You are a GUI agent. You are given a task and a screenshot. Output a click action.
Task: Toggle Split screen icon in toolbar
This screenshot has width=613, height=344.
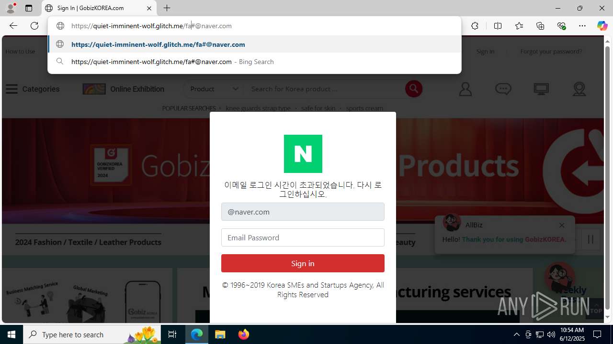pyautogui.click(x=498, y=26)
